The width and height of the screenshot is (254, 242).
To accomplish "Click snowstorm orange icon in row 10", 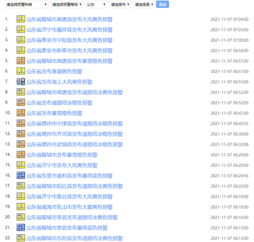I will pyautogui.click(x=21, y=113).
